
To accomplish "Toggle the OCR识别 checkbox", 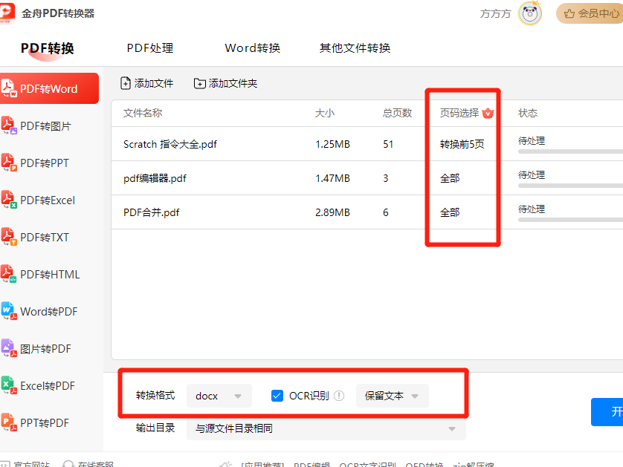I will (x=277, y=396).
